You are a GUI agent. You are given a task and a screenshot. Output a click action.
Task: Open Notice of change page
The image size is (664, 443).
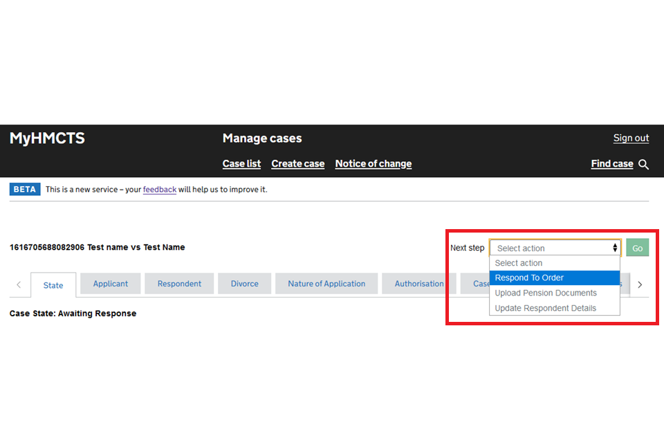(373, 164)
